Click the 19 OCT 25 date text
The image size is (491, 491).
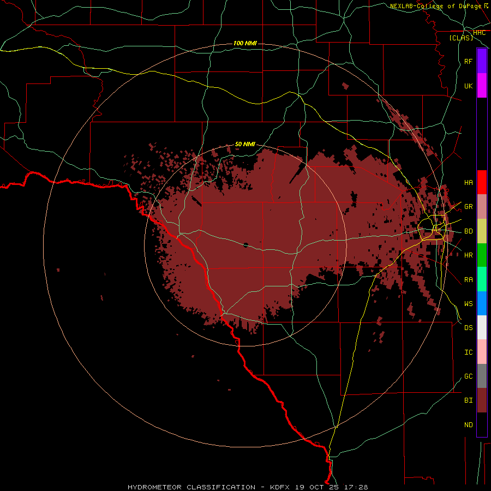318,487
